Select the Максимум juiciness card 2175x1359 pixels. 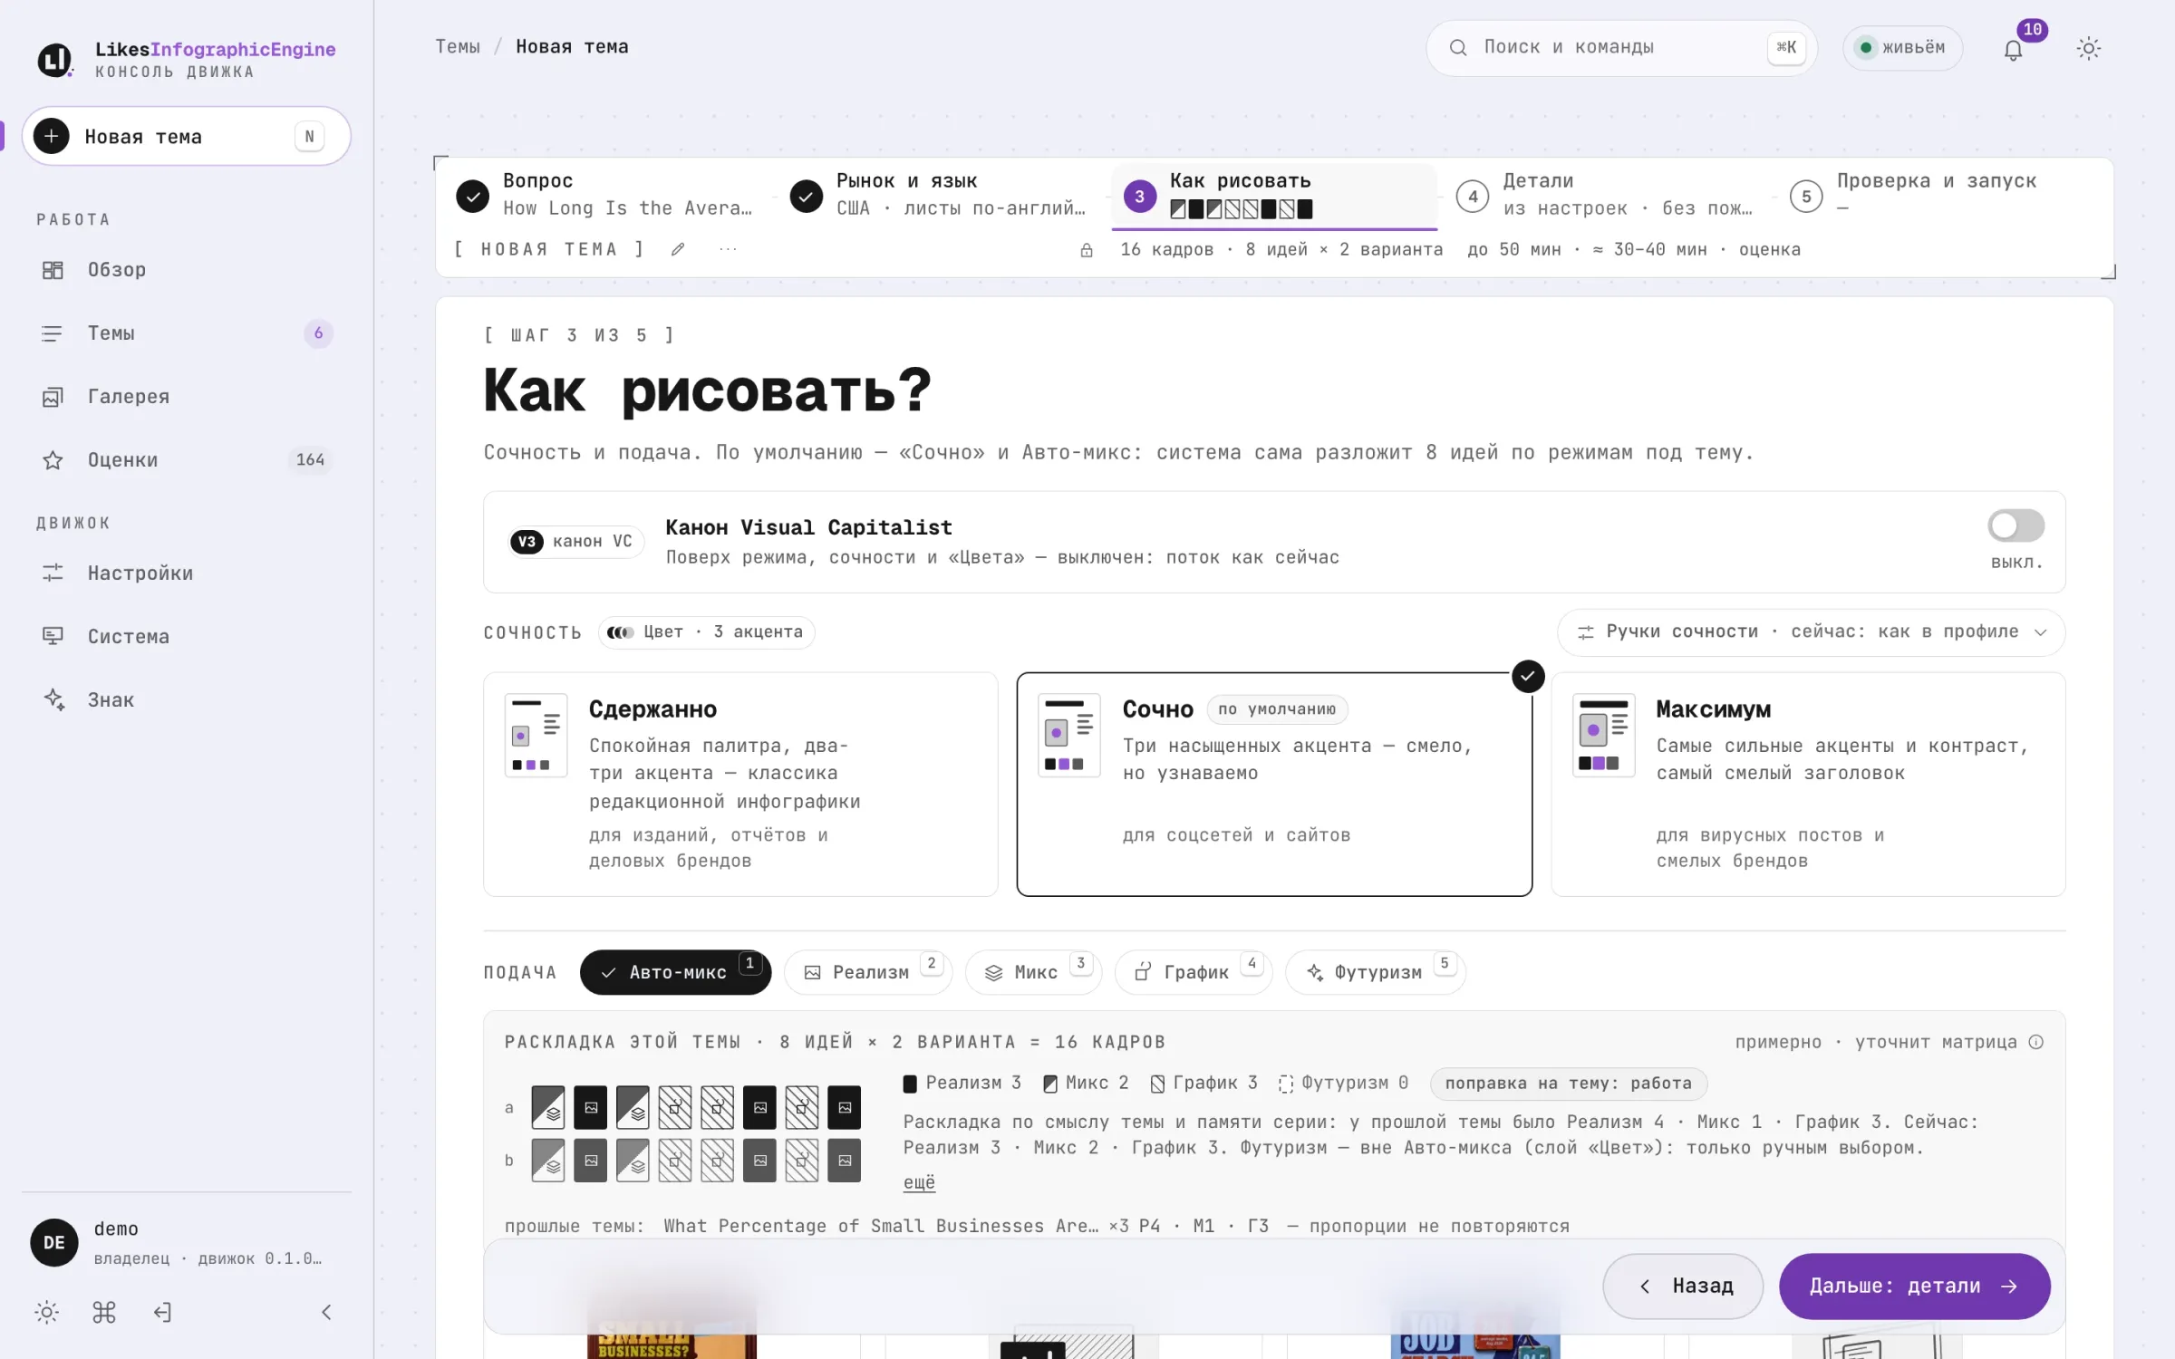(1808, 784)
